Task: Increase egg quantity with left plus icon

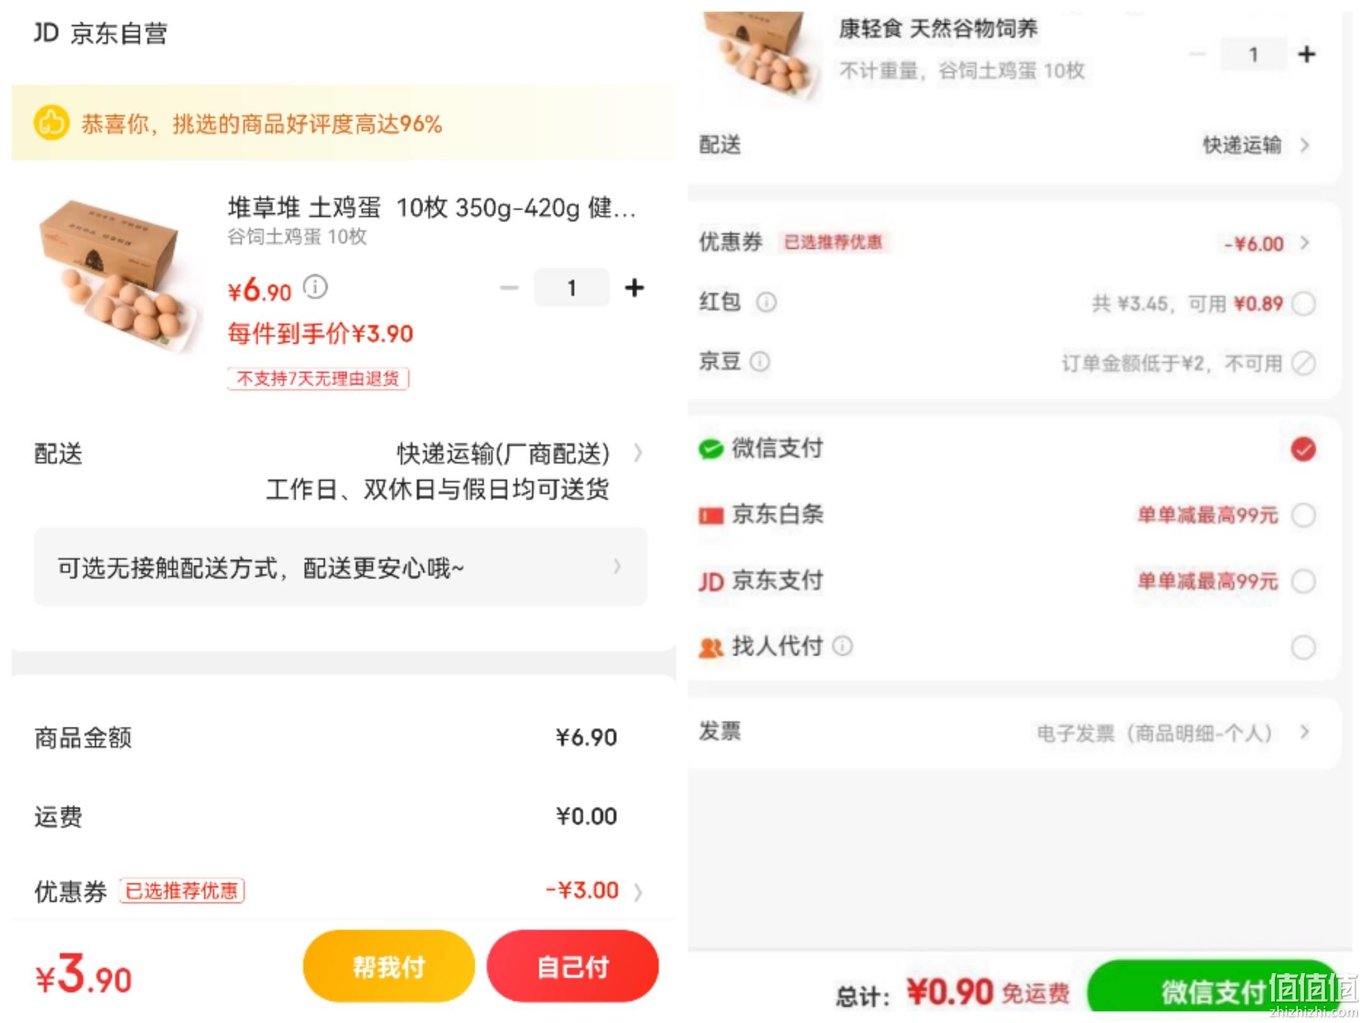Action: tap(634, 288)
